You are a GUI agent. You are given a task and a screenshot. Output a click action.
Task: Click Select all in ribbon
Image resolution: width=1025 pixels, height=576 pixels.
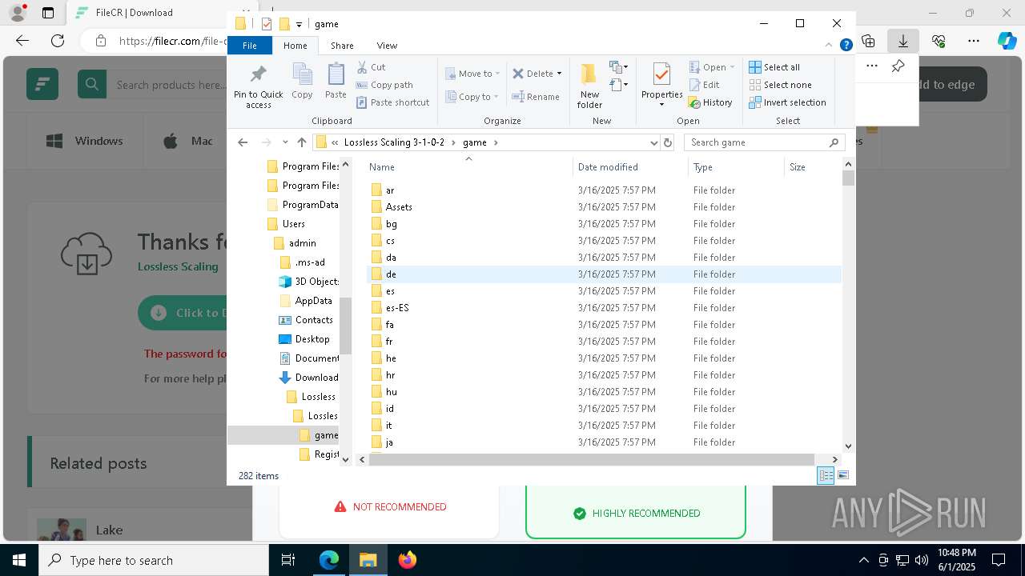coord(774,67)
